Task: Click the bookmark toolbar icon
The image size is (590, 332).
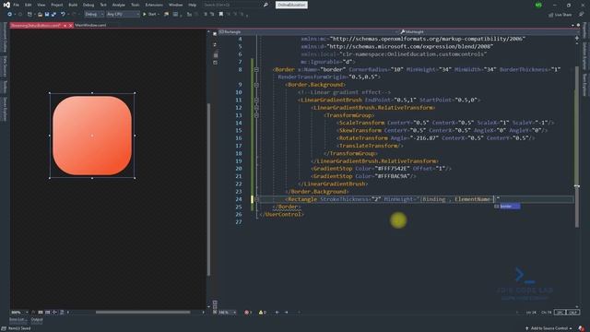Action: tap(221, 15)
